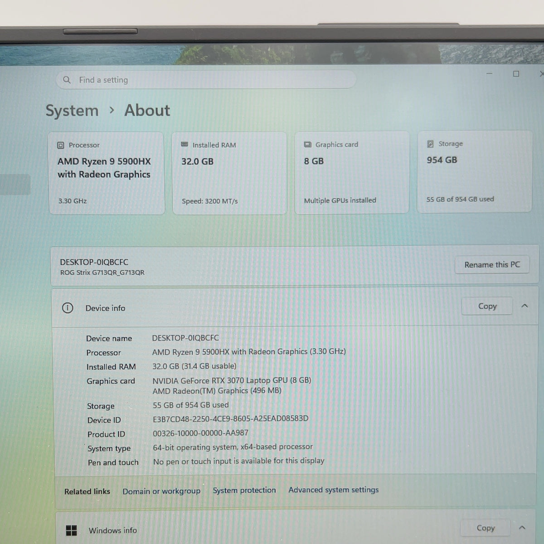Open System protection link
Viewport: 544px width, 544px height.
tap(244, 490)
